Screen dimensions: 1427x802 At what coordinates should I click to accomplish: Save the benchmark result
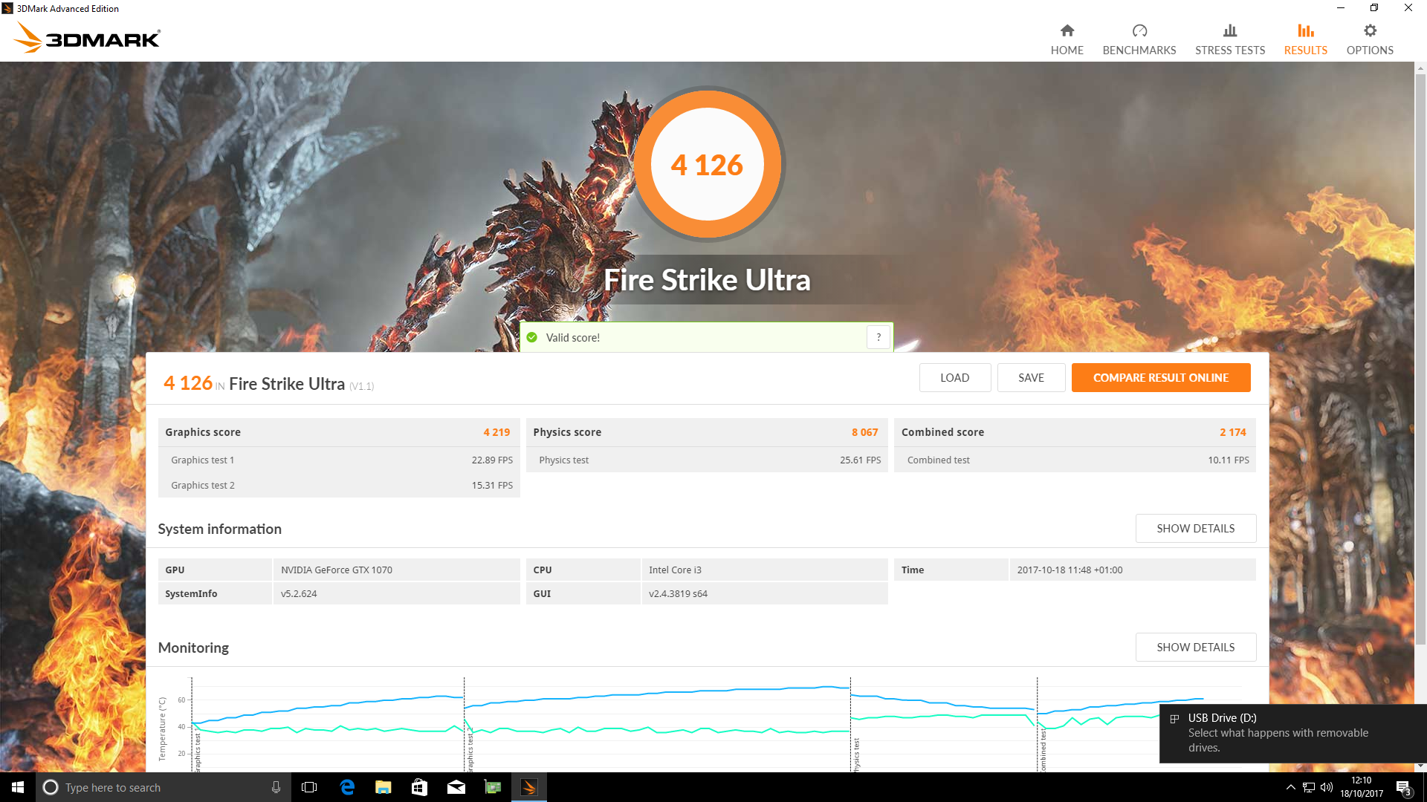point(1031,377)
